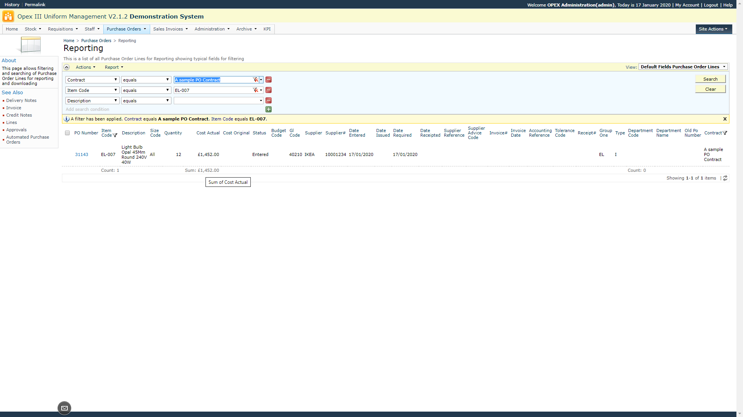The height and width of the screenshot is (417, 743).
Task: Remove the Item Code search condition
Action: click(x=268, y=90)
